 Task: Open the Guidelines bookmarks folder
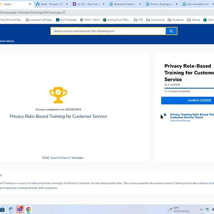coord(176,20)
